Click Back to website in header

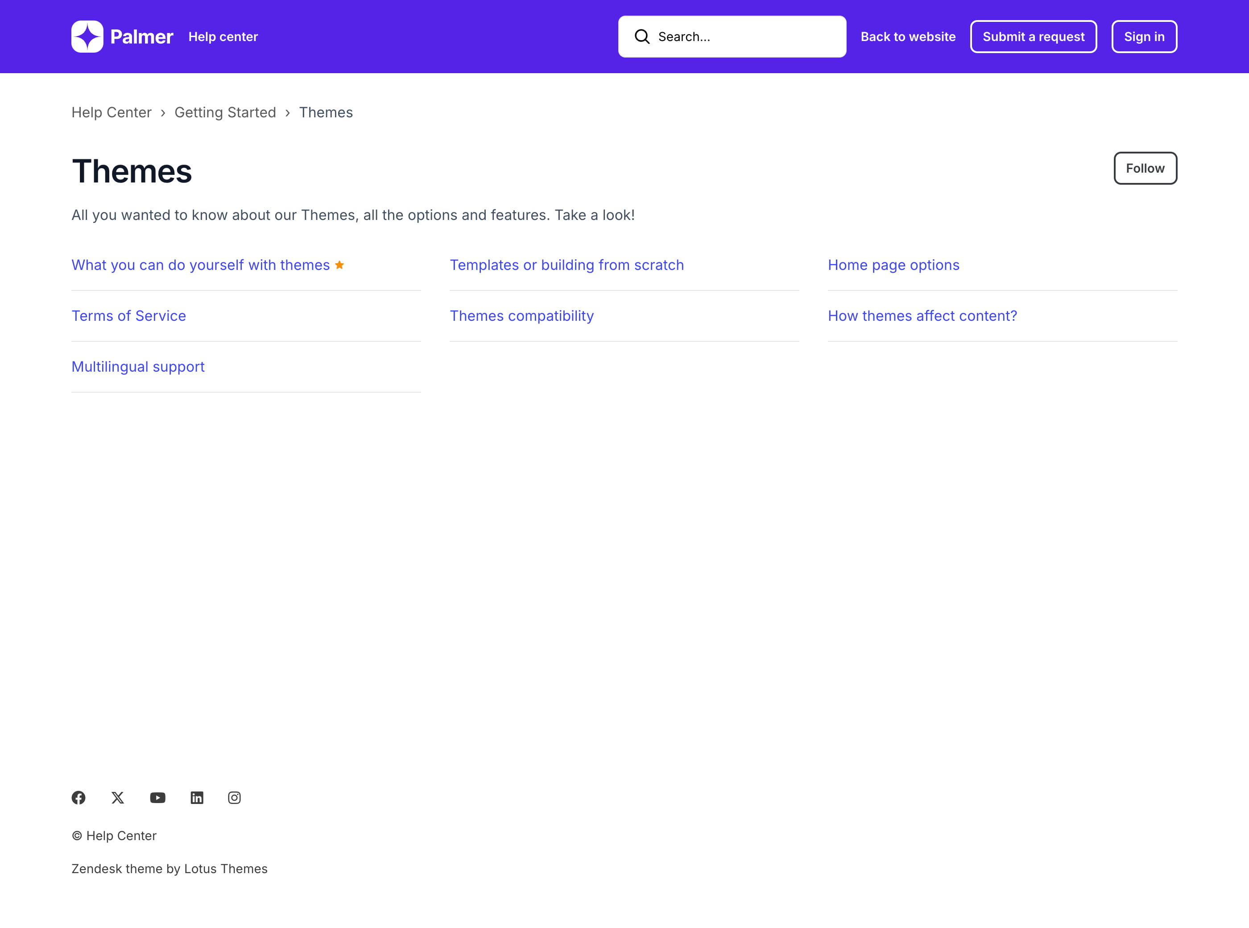click(x=908, y=37)
